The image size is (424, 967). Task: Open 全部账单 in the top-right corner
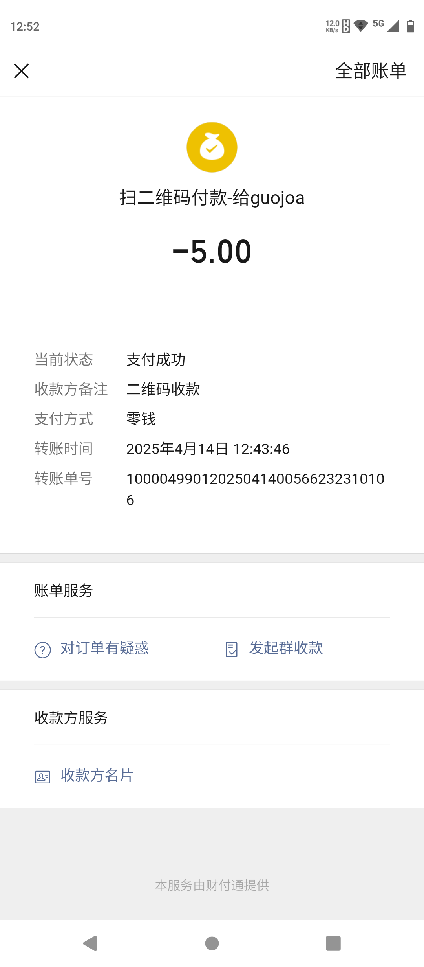371,71
